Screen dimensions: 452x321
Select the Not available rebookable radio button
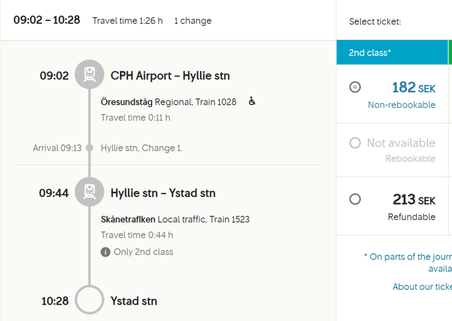pos(355,143)
